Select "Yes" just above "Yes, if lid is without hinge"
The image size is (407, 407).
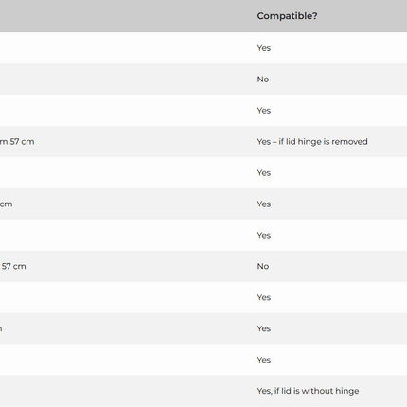[264, 360]
